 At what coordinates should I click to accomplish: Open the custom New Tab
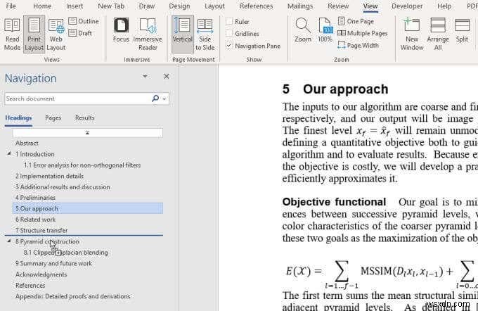[111, 6]
